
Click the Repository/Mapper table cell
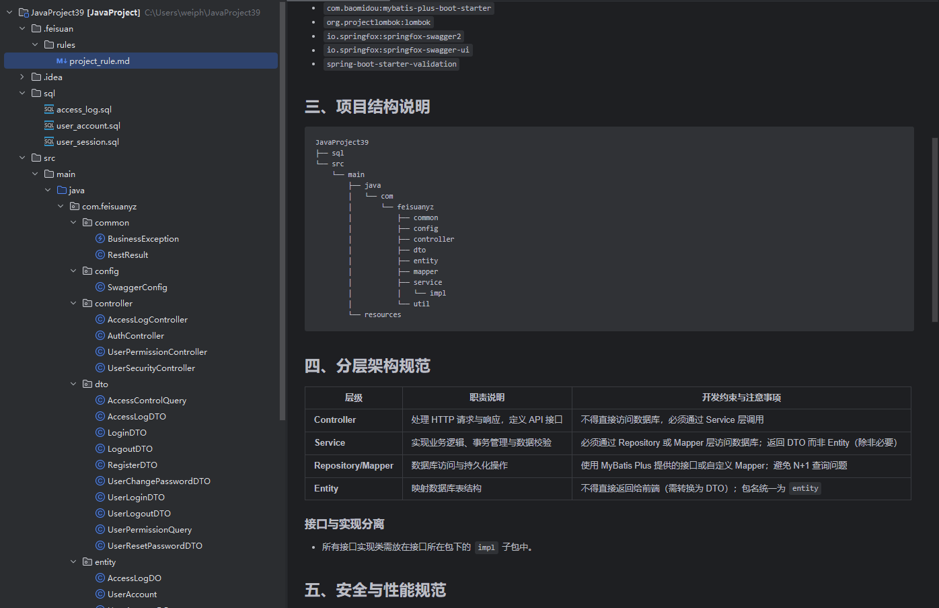point(354,465)
